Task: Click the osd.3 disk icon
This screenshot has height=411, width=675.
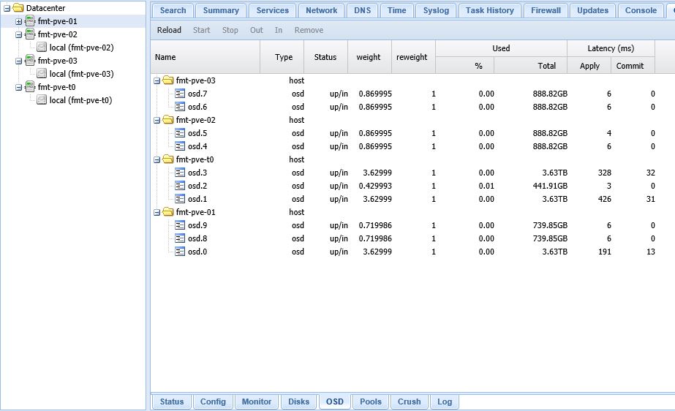Action: coord(180,173)
